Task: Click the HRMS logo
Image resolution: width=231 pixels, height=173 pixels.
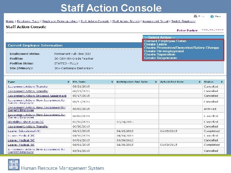Action: (x=14, y=165)
